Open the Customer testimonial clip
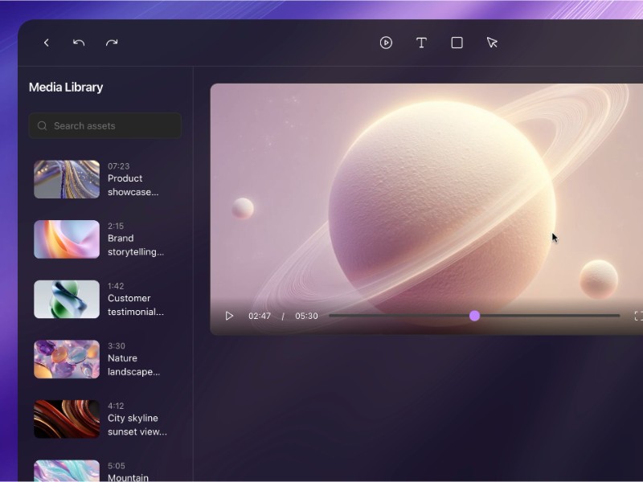 coord(66,299)
